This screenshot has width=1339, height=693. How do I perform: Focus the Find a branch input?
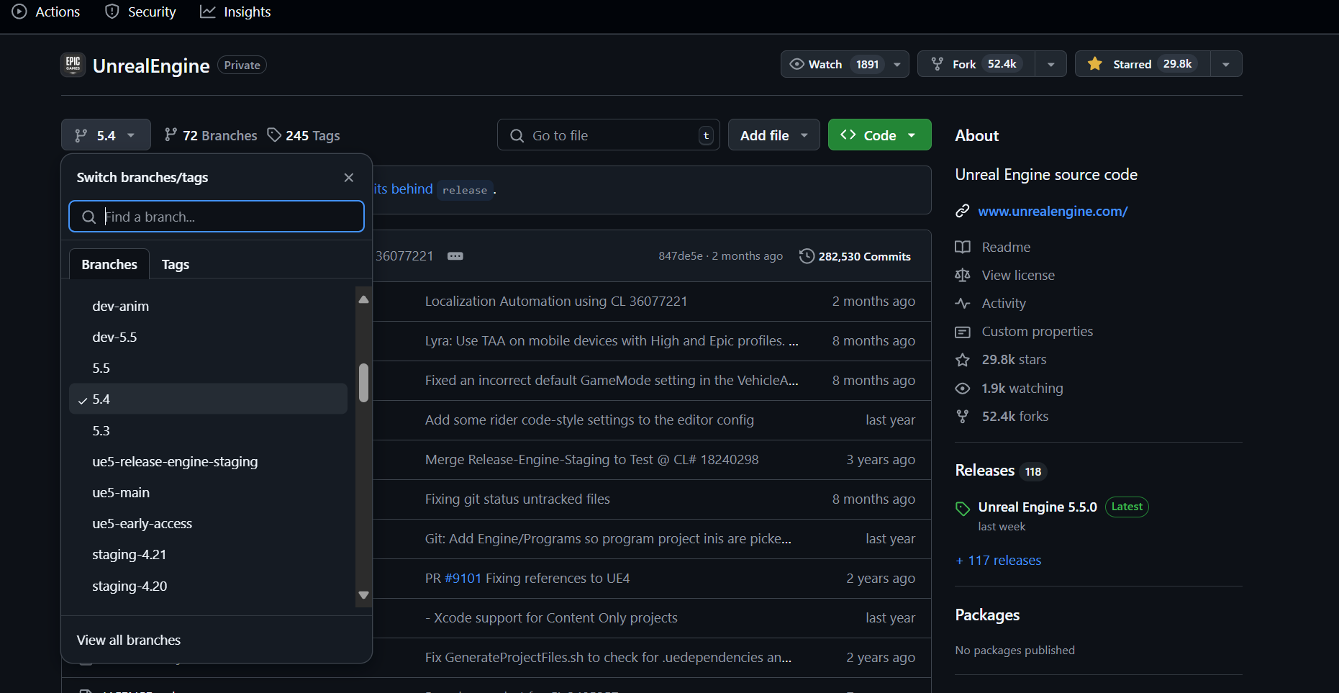pos(217,217)
